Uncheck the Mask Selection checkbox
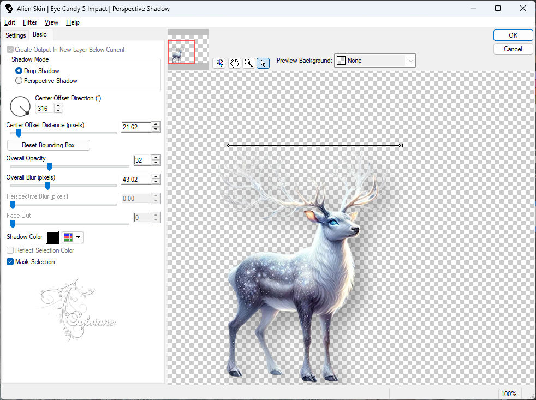536x400 pixels. [x=10, y=262]
